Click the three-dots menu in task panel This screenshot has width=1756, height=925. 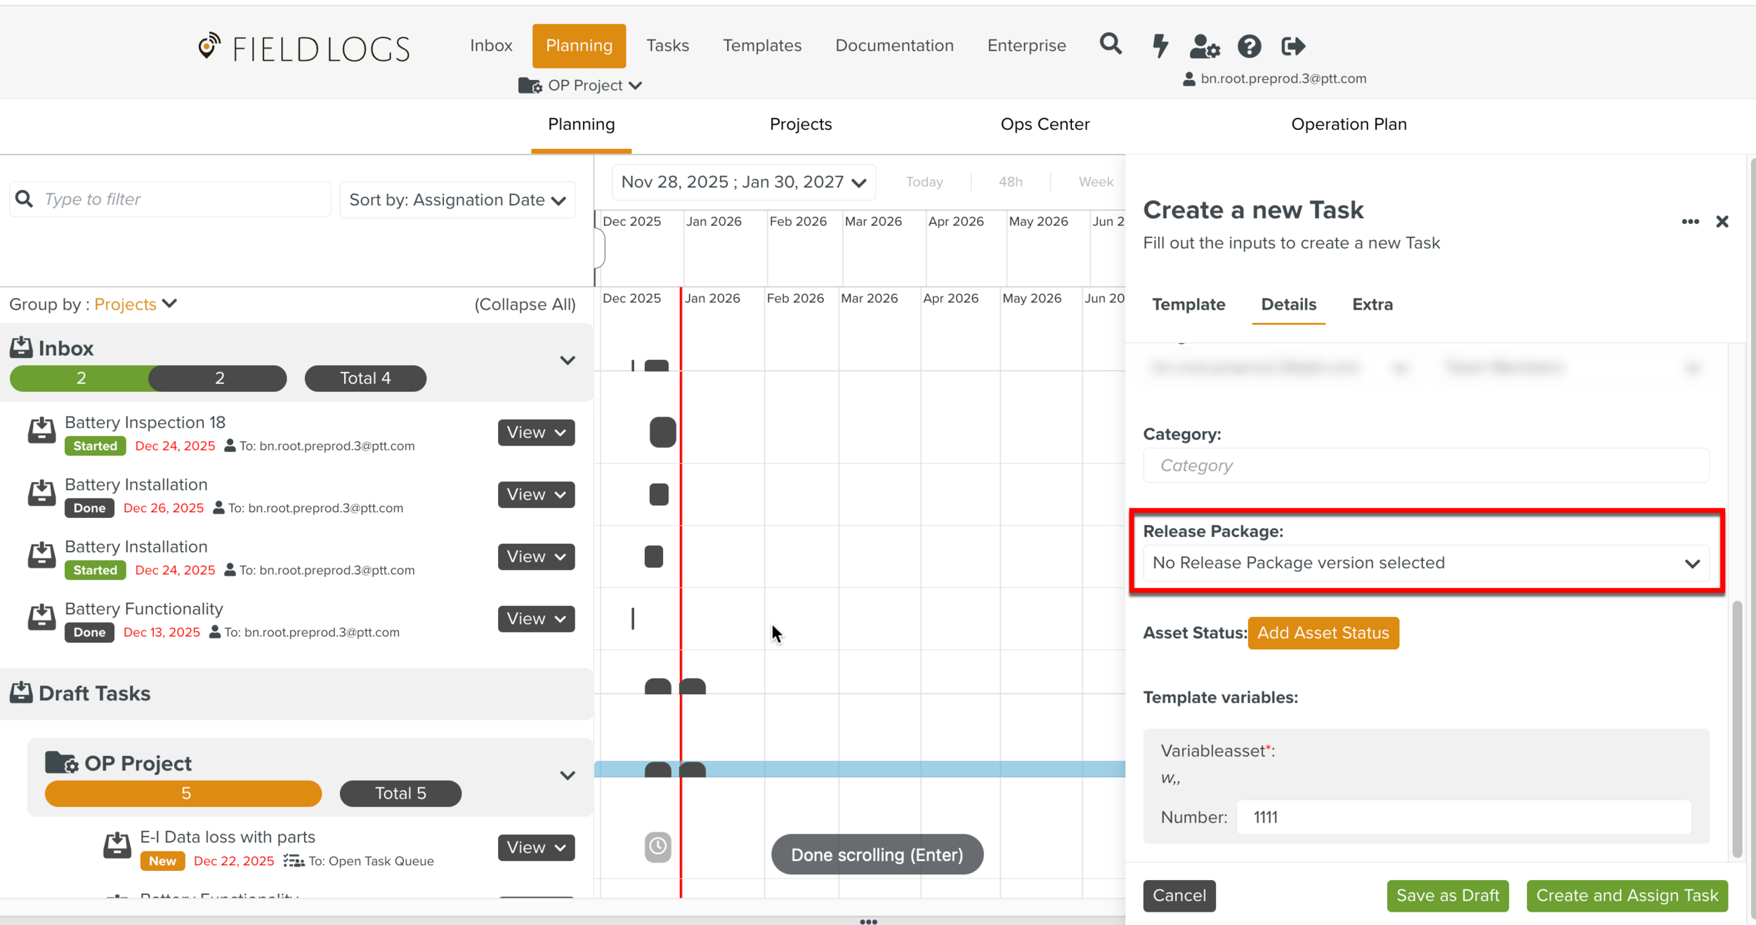click(1690, 222)
